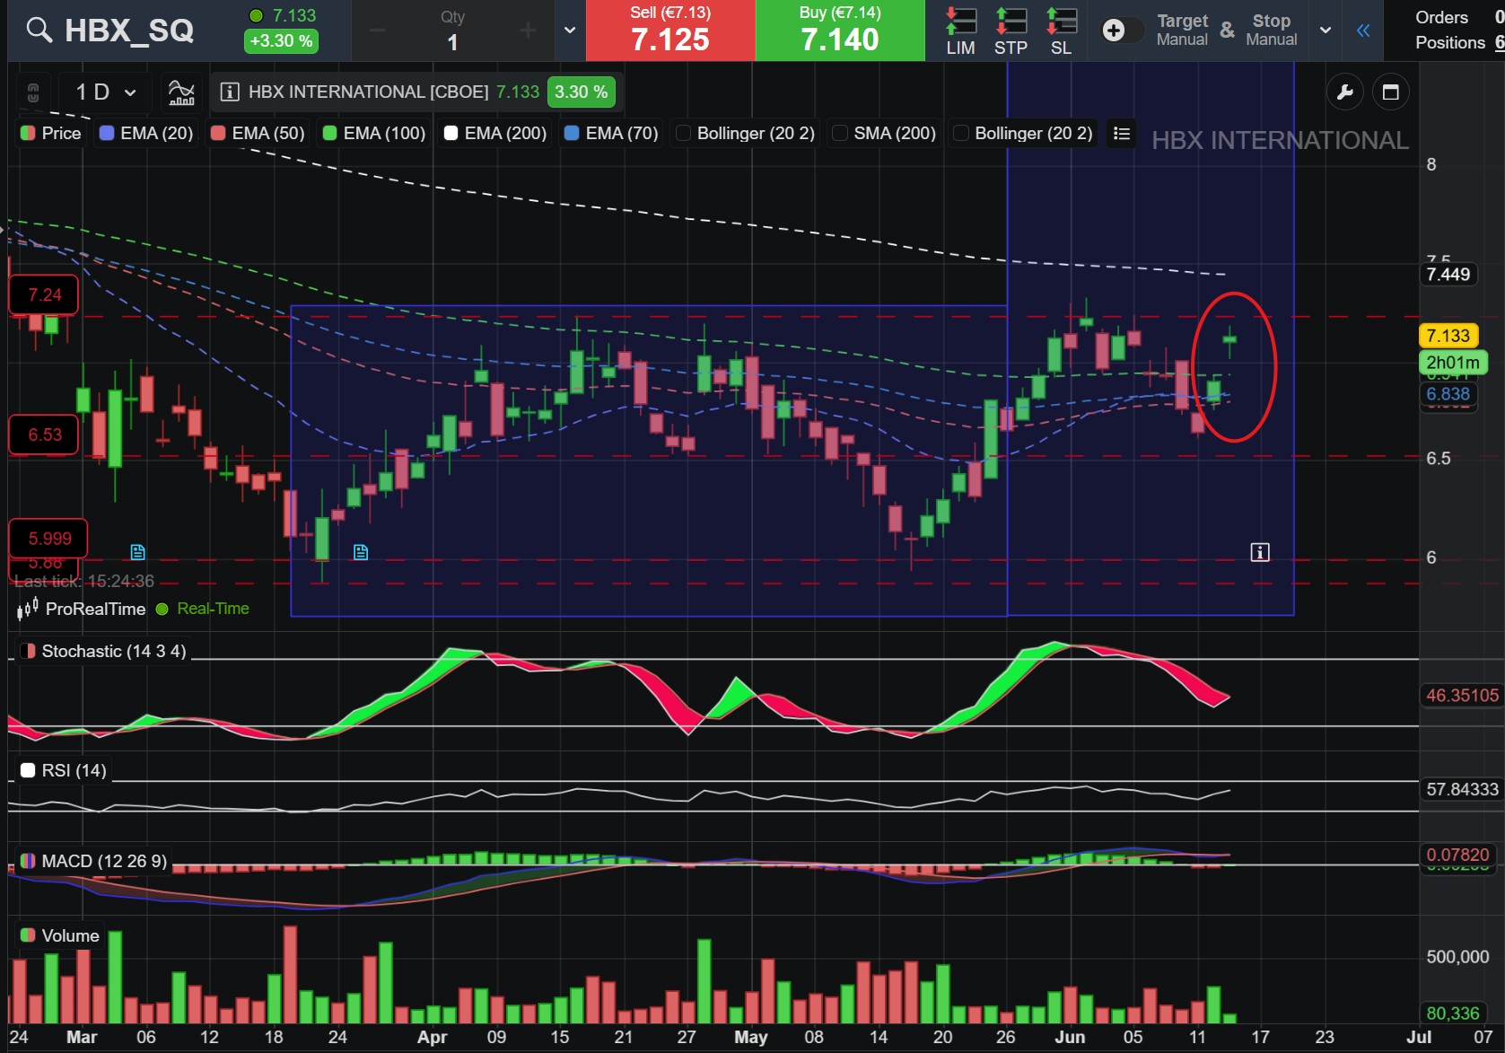The image size is (1505, 1053).
Task: Collapse panel with double chevron icon
Action: click(1363, 31)
